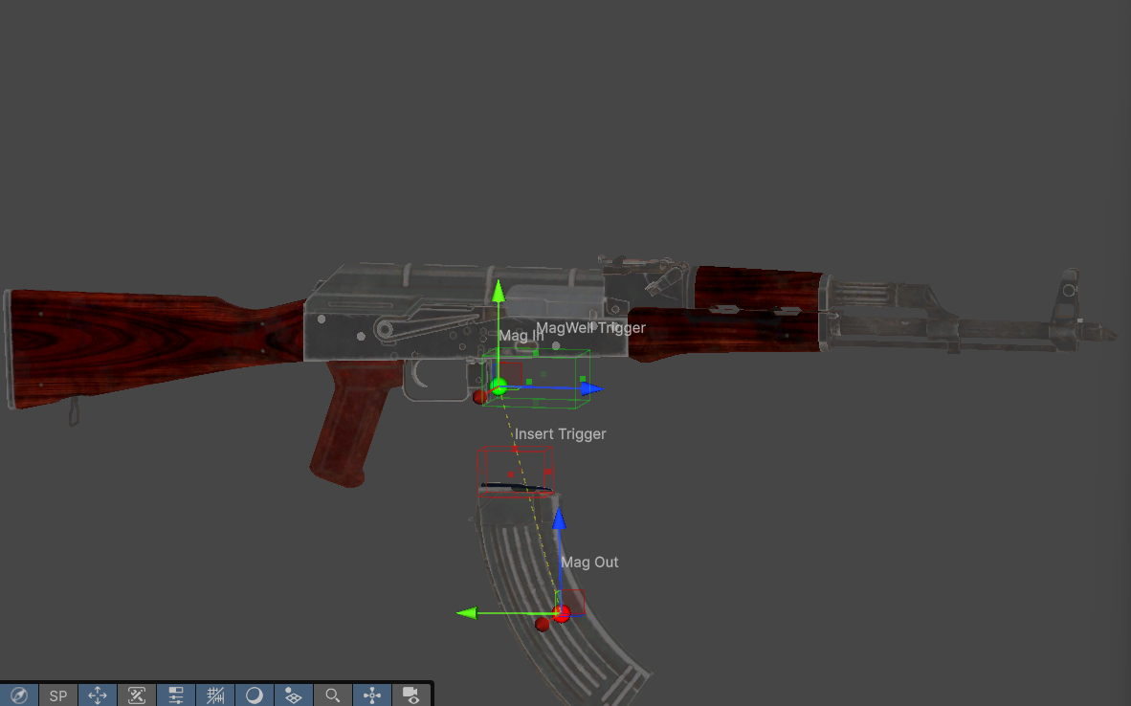Activate the magnifier zoom tool
This screenshot has width=1131, height=706.
click(332, 695)
